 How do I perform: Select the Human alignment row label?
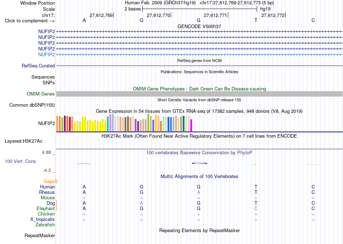(x=47, y=187)
